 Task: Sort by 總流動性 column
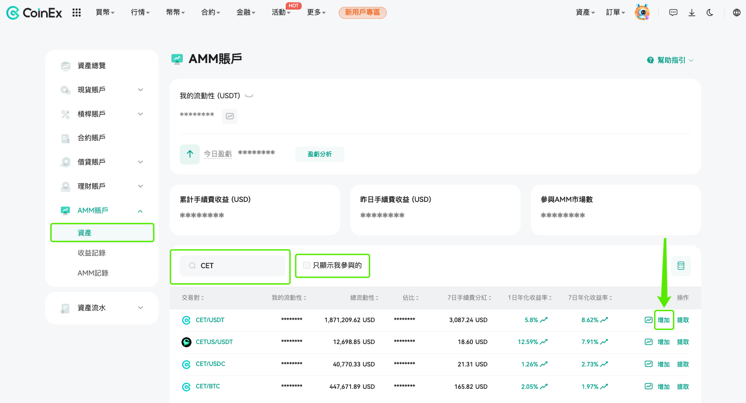364,298
